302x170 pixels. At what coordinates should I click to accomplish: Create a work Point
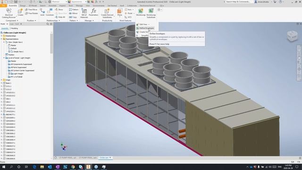coord(129,13)
